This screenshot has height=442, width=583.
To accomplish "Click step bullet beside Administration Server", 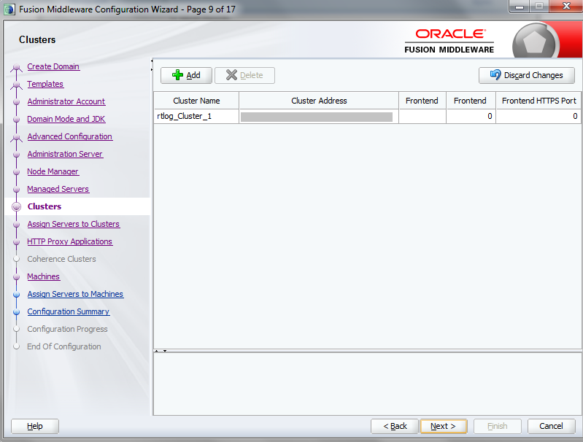I will pos(16,155).
